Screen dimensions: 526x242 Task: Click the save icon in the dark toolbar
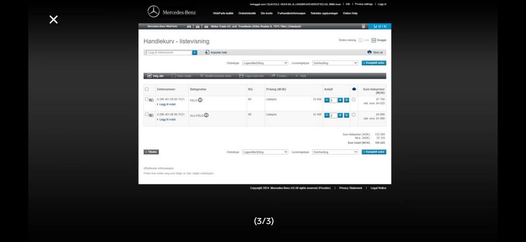pyautogui.click(x=241, y=76)
